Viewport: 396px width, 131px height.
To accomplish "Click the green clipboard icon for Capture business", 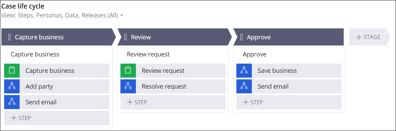I will pos(12,70).
